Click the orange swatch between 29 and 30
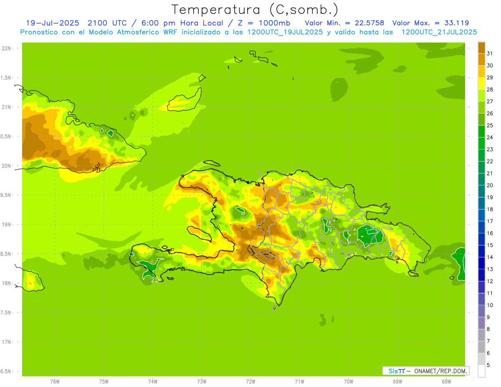Viewport: 501px width, 387px height. coord(481,71)
